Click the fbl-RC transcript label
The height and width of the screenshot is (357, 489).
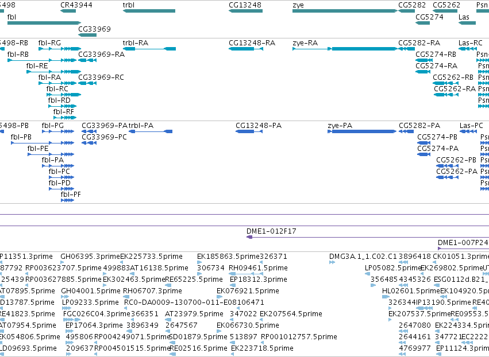click(57, 89)
